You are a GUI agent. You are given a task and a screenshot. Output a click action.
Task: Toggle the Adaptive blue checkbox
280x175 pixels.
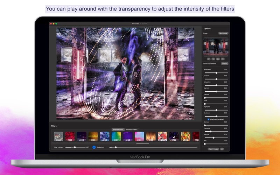click(x=94, y=147)
